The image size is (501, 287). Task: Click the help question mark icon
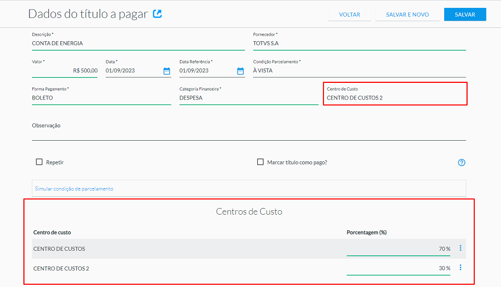[461, 162]
